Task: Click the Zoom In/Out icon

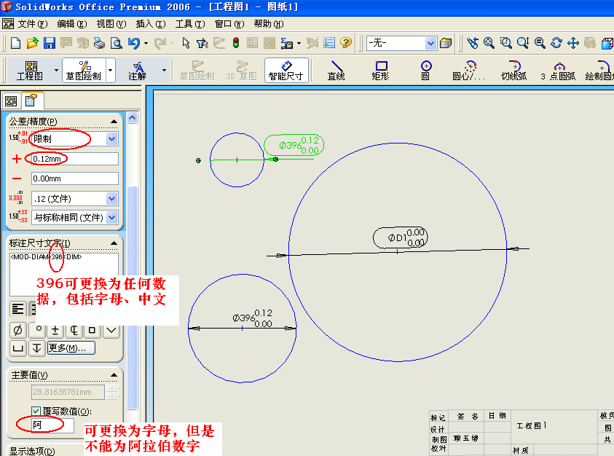Action: click(x=523, y=43)
